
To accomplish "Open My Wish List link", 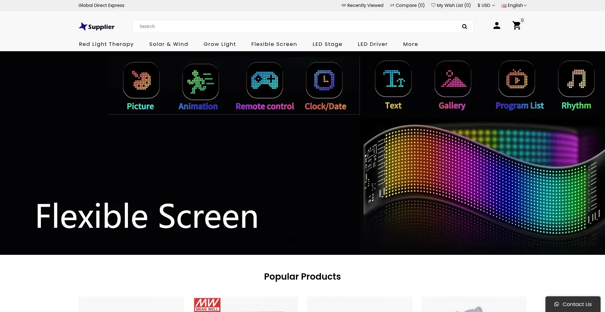I will pos(451,5).
